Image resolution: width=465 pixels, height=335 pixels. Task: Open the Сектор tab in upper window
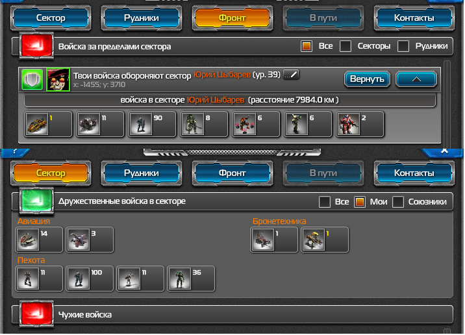tap(51, 18)
